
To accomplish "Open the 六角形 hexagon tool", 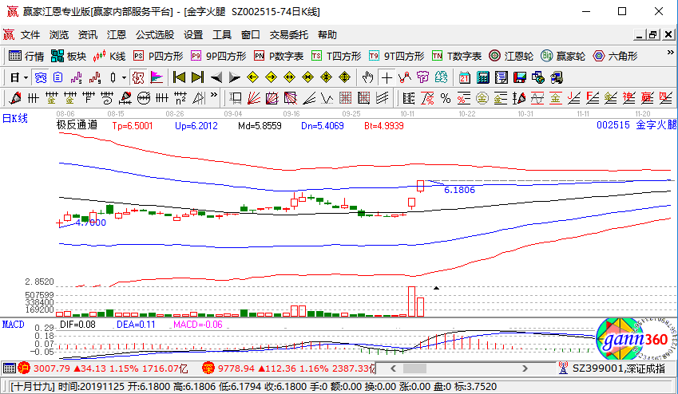I will coord(615,56).
